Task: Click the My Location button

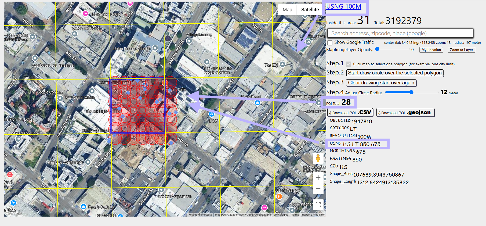Action: pos(431,50)
